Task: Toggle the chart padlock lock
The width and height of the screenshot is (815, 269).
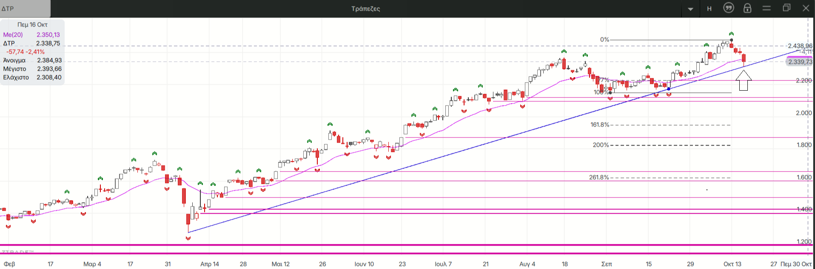Action: click(x=747, y=8)
